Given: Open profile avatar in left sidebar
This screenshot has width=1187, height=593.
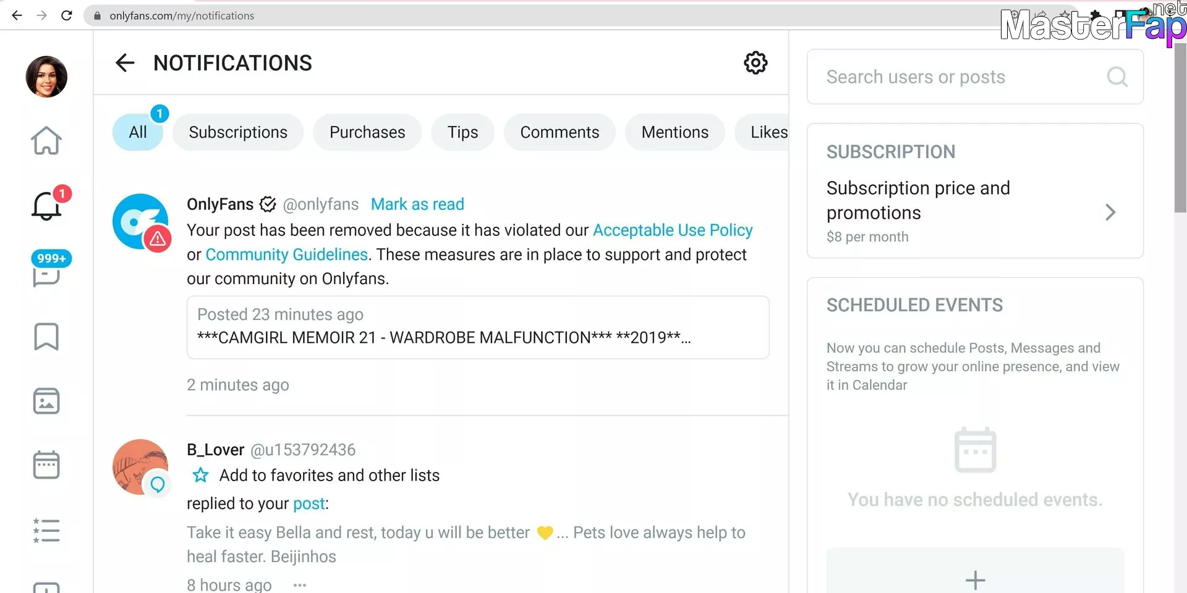Looking at the screenshot, I should click(46, 77).
